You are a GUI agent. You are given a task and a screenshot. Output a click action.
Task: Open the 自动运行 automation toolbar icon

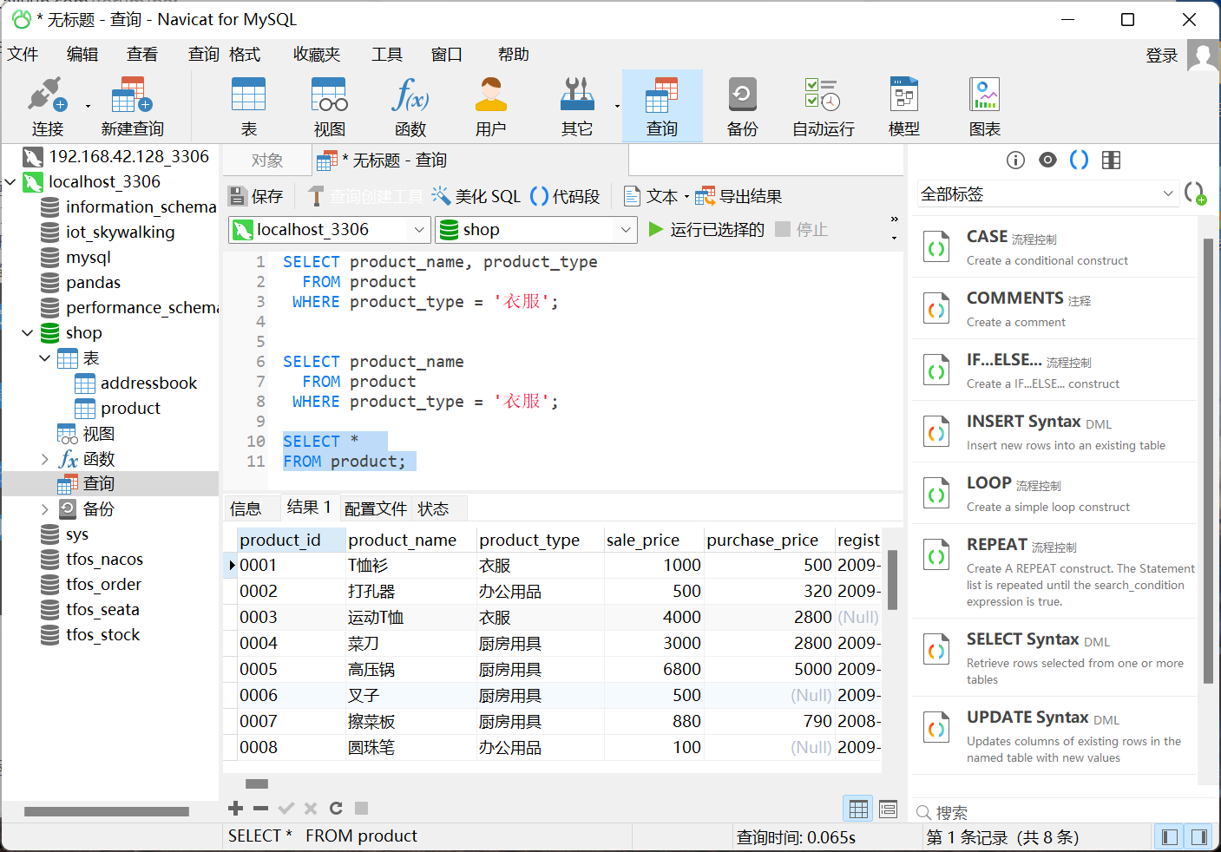click(x=824, y=106)
